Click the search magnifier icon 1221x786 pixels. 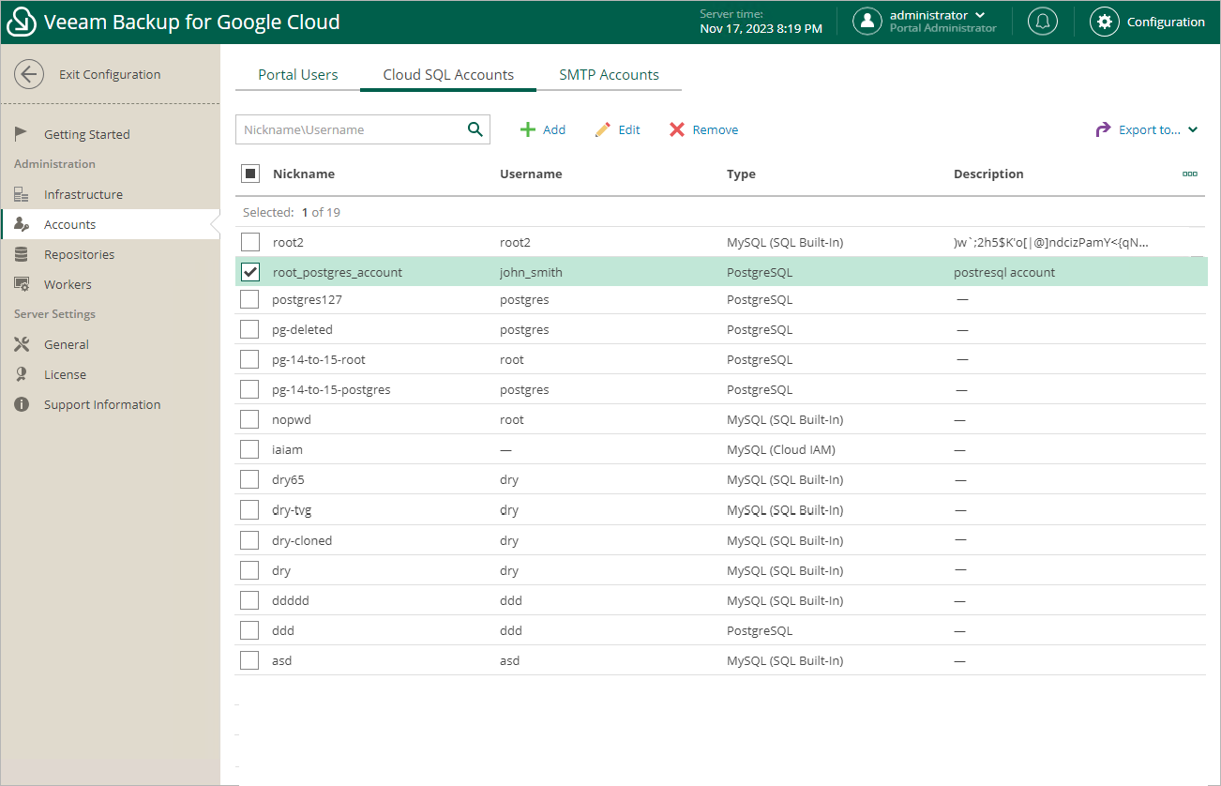point(475,129)
